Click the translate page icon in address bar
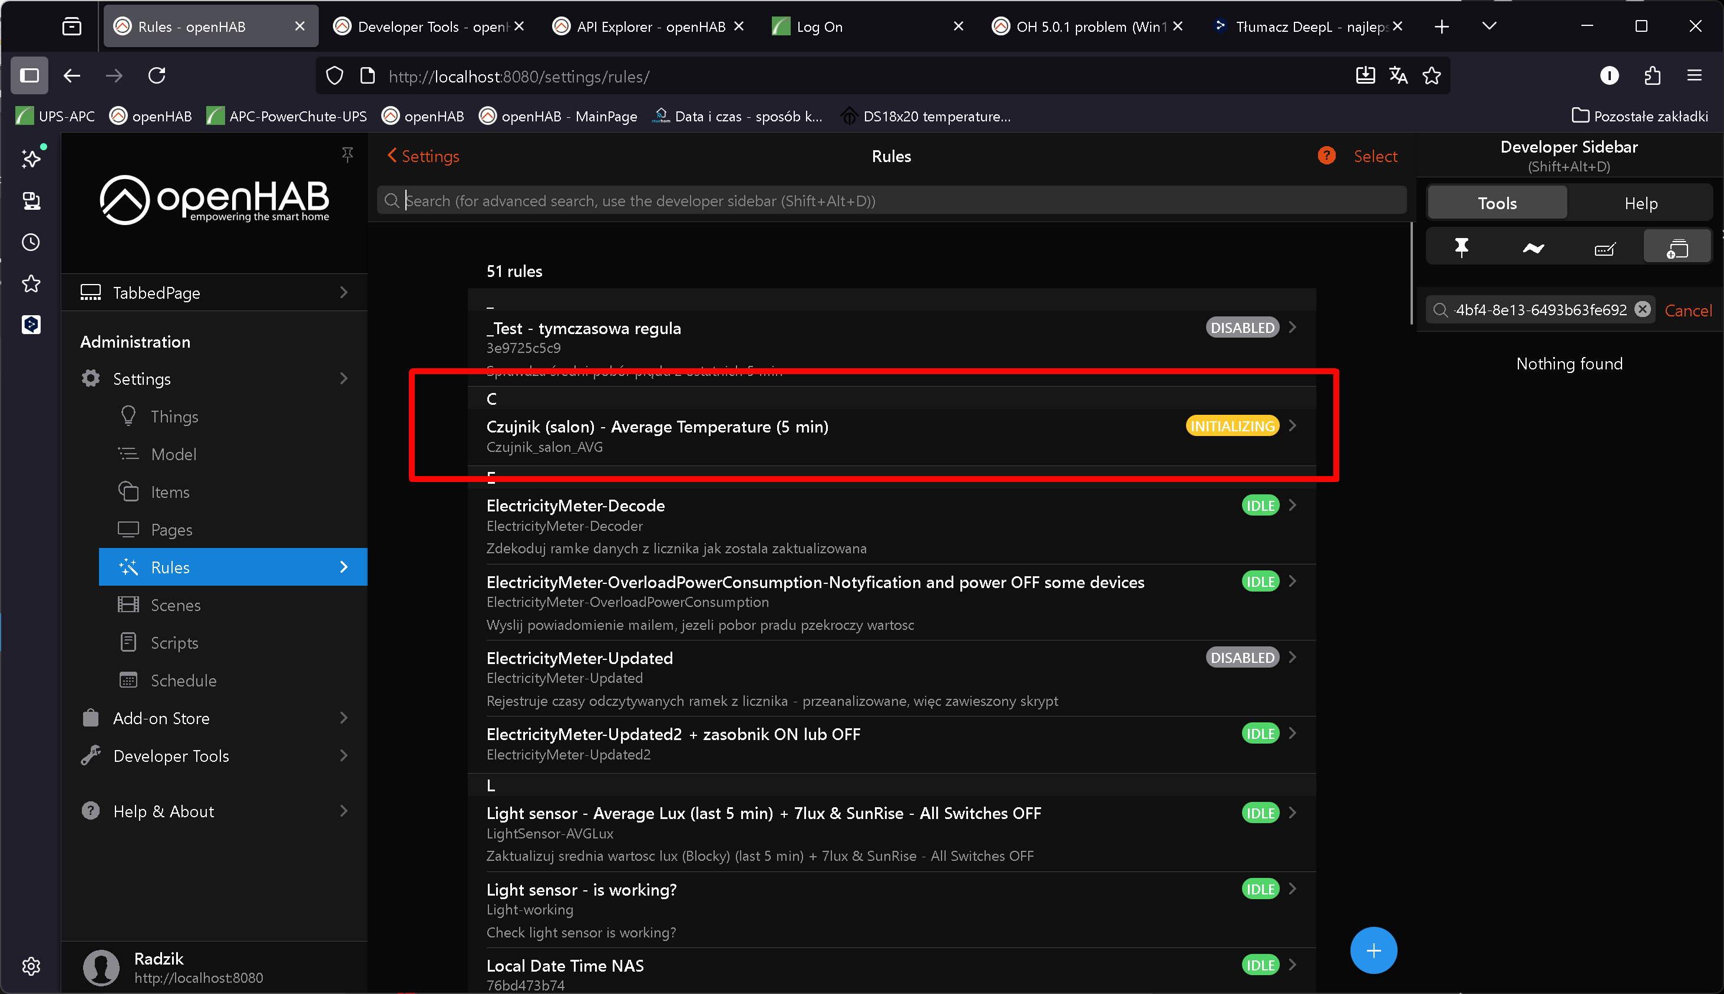Screen dimensions: 1724x994 [x=1398, y=76]
